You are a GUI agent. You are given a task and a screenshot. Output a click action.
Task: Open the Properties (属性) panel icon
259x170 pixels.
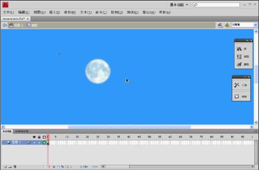point(239,56)
